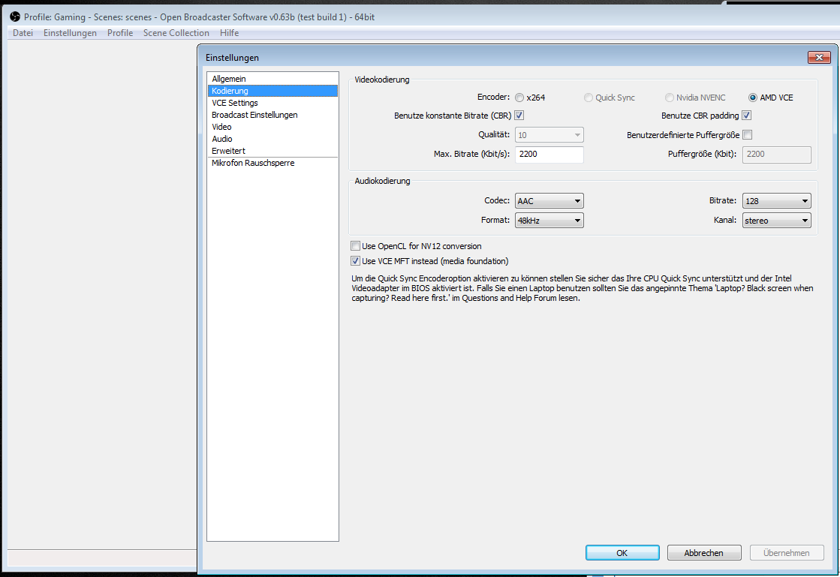The image size is (840, 577).
Task: Toggle Benutze konstante Bitrate (CBR) checkbox
Action: coord(519,115)
